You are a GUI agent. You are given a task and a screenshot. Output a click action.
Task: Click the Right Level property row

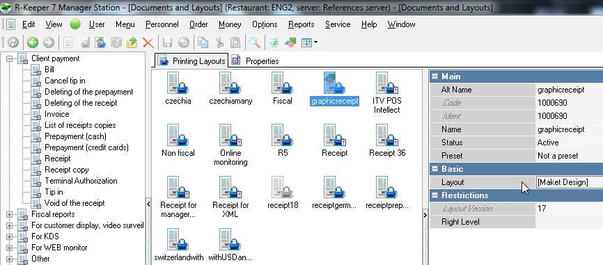click(517, 222)
